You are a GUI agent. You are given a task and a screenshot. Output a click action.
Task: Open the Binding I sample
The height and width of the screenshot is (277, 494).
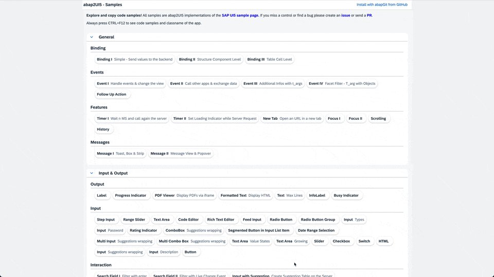[x=134, y=59]
